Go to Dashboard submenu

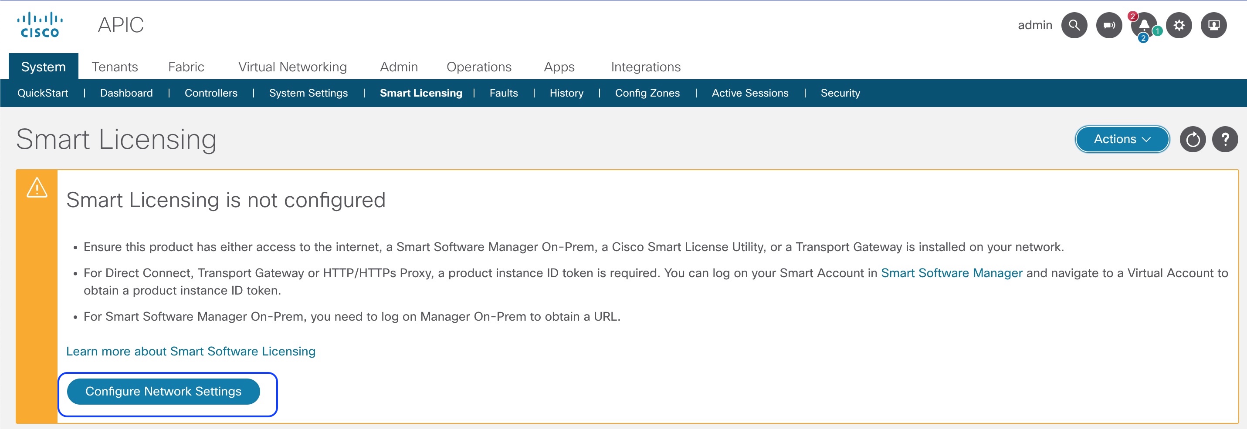[x=126, y=93]
